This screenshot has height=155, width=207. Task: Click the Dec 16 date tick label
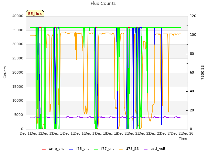pyautogui.click(x=80, y=133)
